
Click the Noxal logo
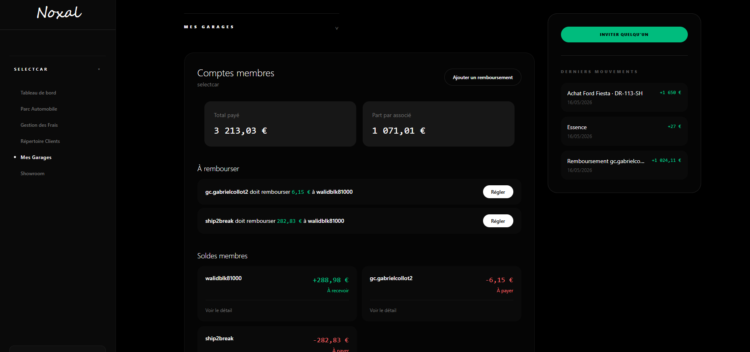pyautogui.click(x=59, y=13)
